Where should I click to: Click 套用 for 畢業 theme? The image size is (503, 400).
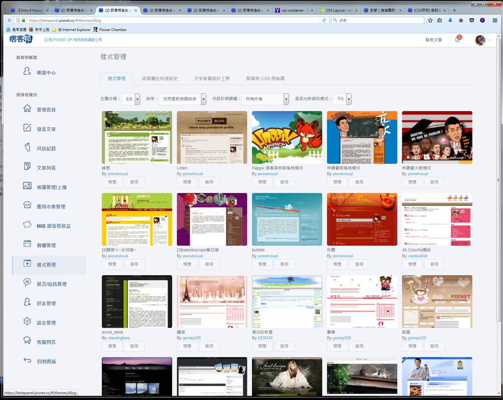click(359, 346)
